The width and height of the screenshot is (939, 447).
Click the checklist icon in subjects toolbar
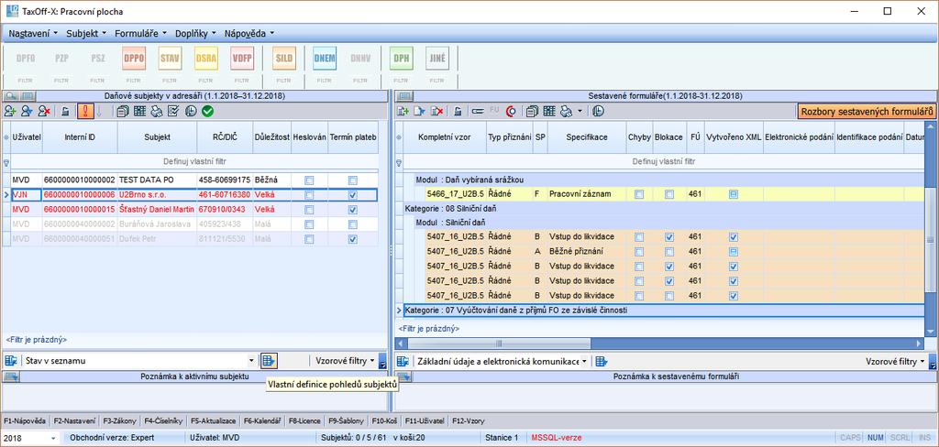tap(173, 111)
